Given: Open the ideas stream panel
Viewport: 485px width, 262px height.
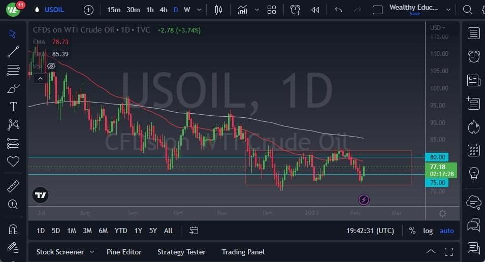Looking at the screenshot, I should pyautogui.click(x=473, y=248).
